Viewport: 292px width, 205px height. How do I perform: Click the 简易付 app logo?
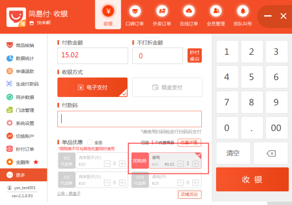[16, 17]
